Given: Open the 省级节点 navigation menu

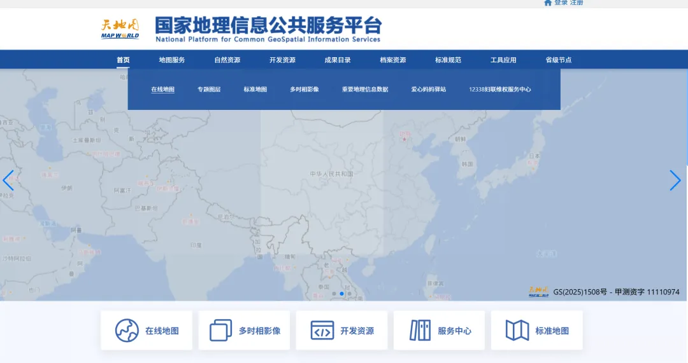Looking at the screenshot, I should [559, 60].
